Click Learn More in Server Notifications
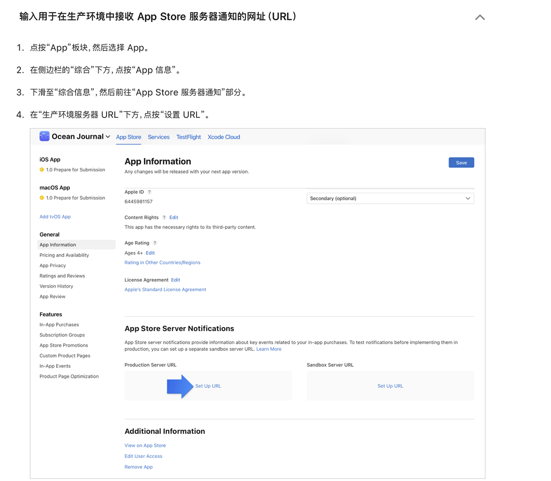 269,349
